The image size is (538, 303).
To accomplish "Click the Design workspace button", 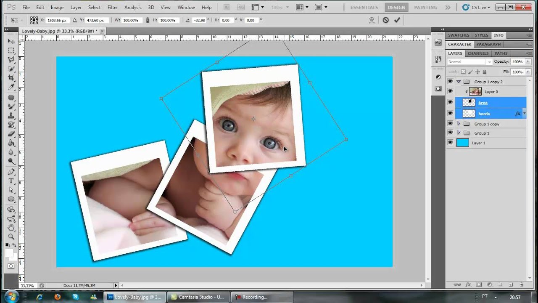I will click(x=396, y=8).
